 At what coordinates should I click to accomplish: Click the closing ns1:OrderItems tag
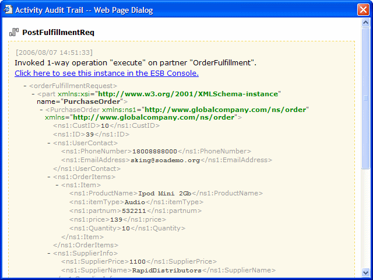click(86, 245)
